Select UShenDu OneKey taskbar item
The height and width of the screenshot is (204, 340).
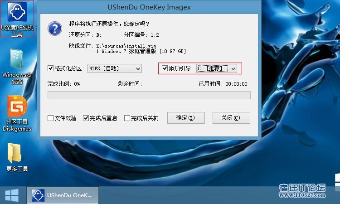(63, 195)
